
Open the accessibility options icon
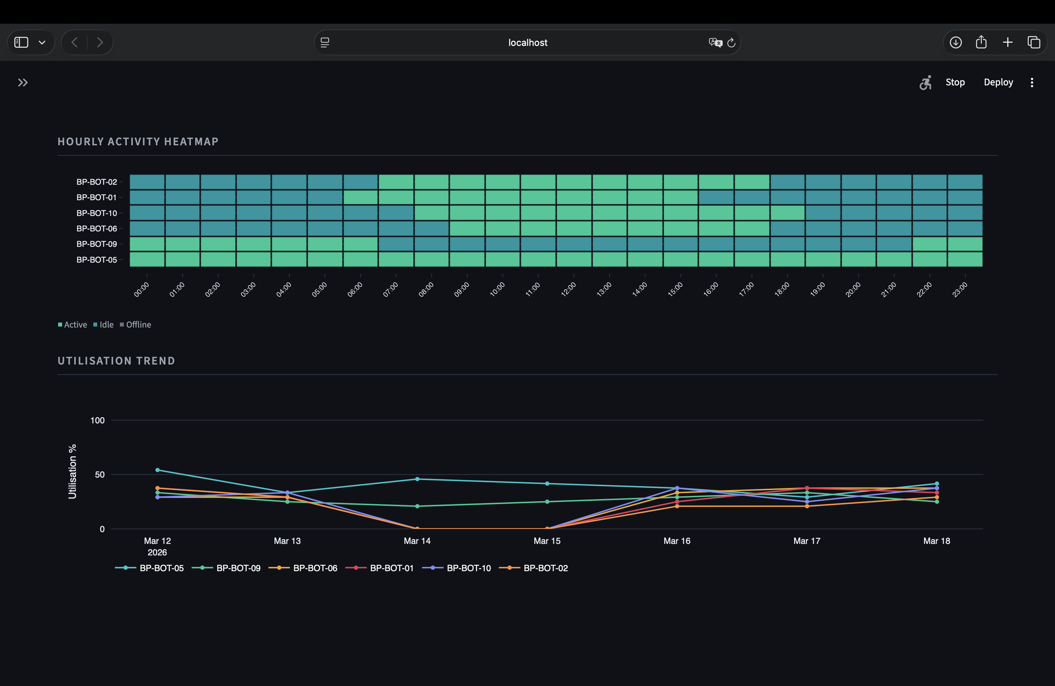click(925, 83)
